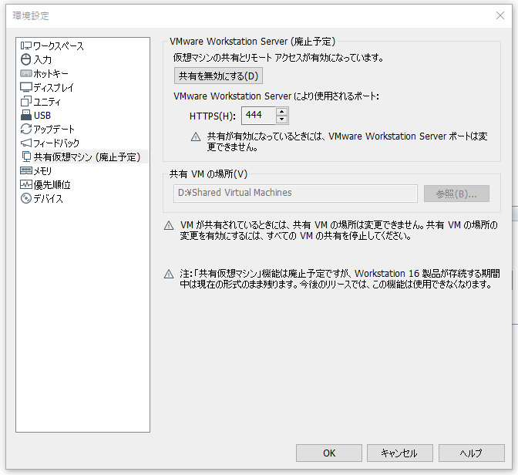Select 優先順位 category
The image size is (518, 475).
(52, 184)
